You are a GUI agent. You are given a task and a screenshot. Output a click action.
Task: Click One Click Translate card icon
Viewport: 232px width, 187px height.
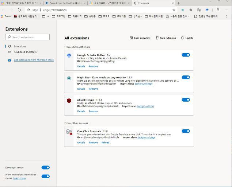pyautogui.click(x=69, y=132)
